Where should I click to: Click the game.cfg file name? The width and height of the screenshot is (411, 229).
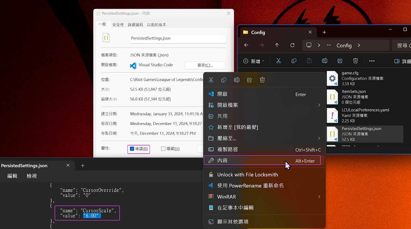click(x=350, y=73)
